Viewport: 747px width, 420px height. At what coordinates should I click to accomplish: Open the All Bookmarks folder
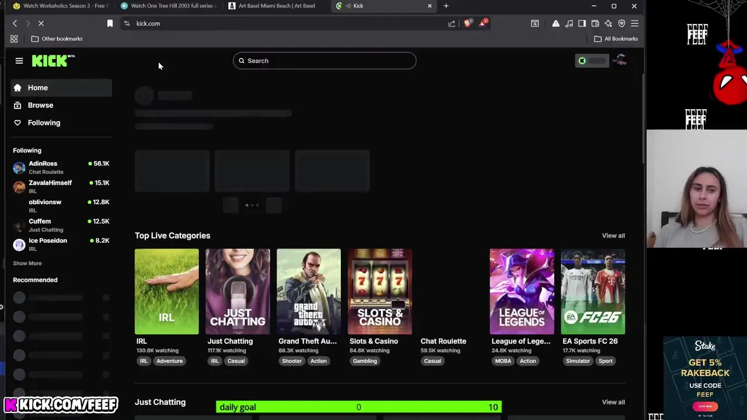(x=616, y=38)
